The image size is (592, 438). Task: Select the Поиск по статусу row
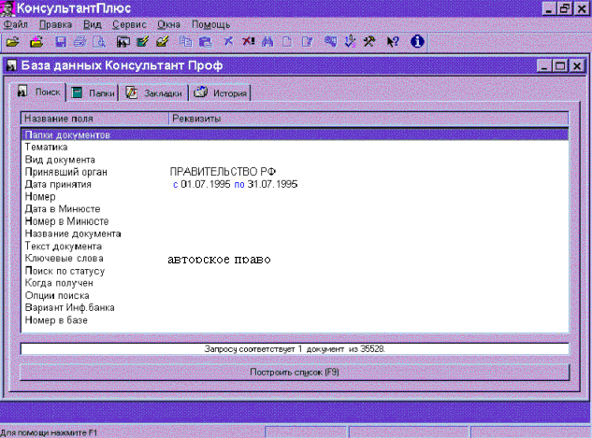(x=295, y=271)
